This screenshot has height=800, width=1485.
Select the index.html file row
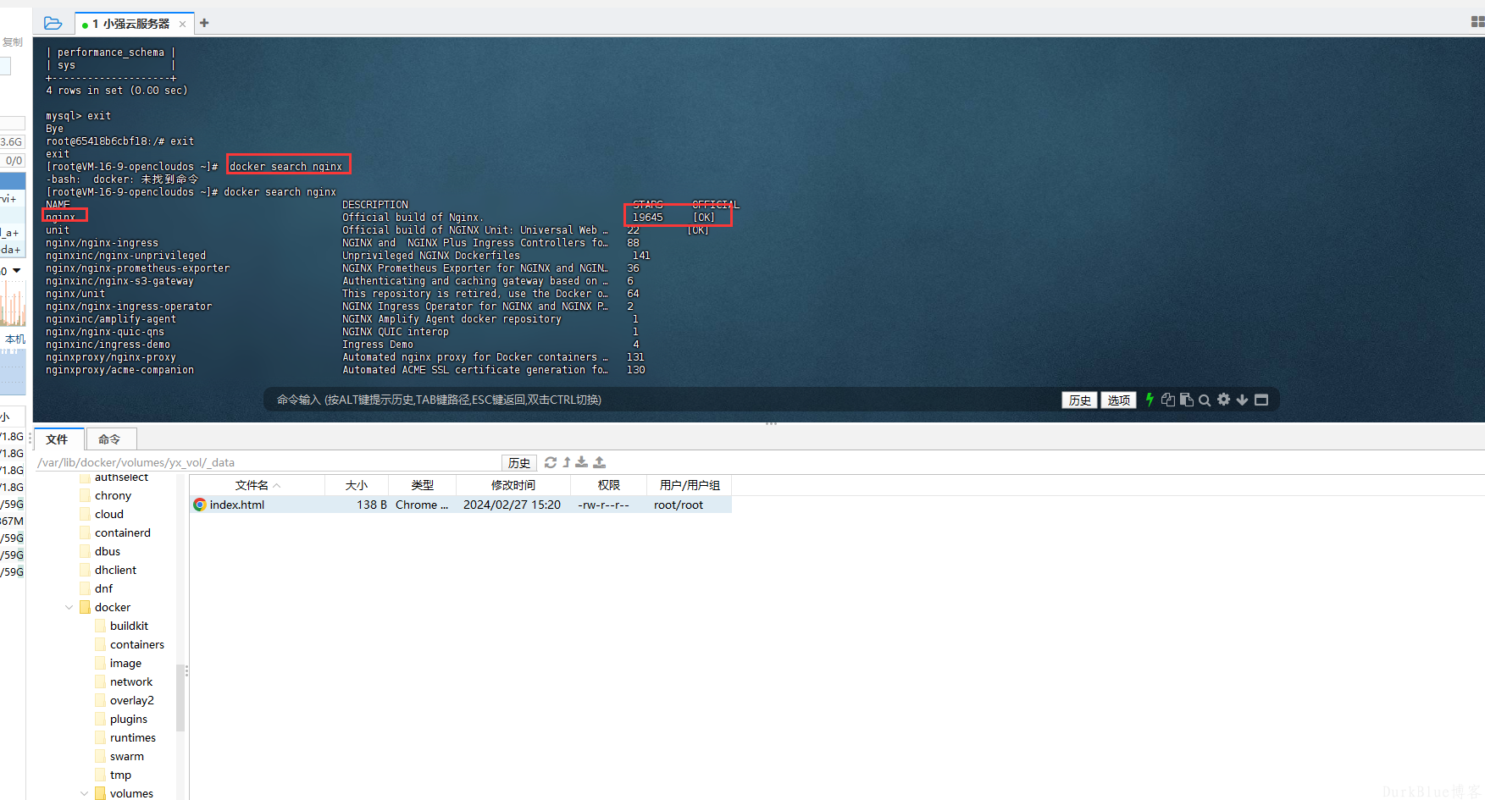(461, 505)
